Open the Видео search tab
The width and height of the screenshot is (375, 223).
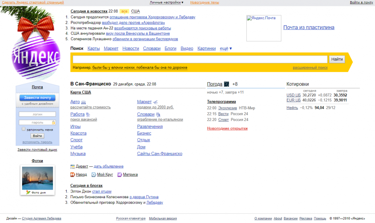187,48
